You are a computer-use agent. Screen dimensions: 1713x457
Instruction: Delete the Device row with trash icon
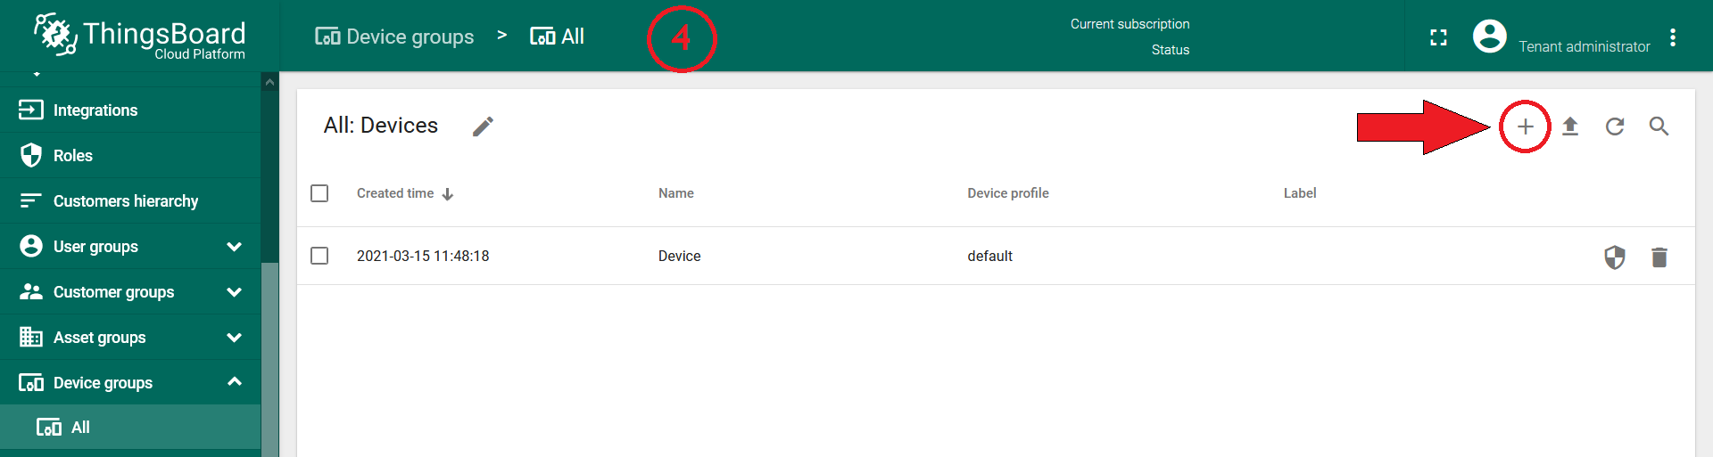click(x=1659, y=257)
